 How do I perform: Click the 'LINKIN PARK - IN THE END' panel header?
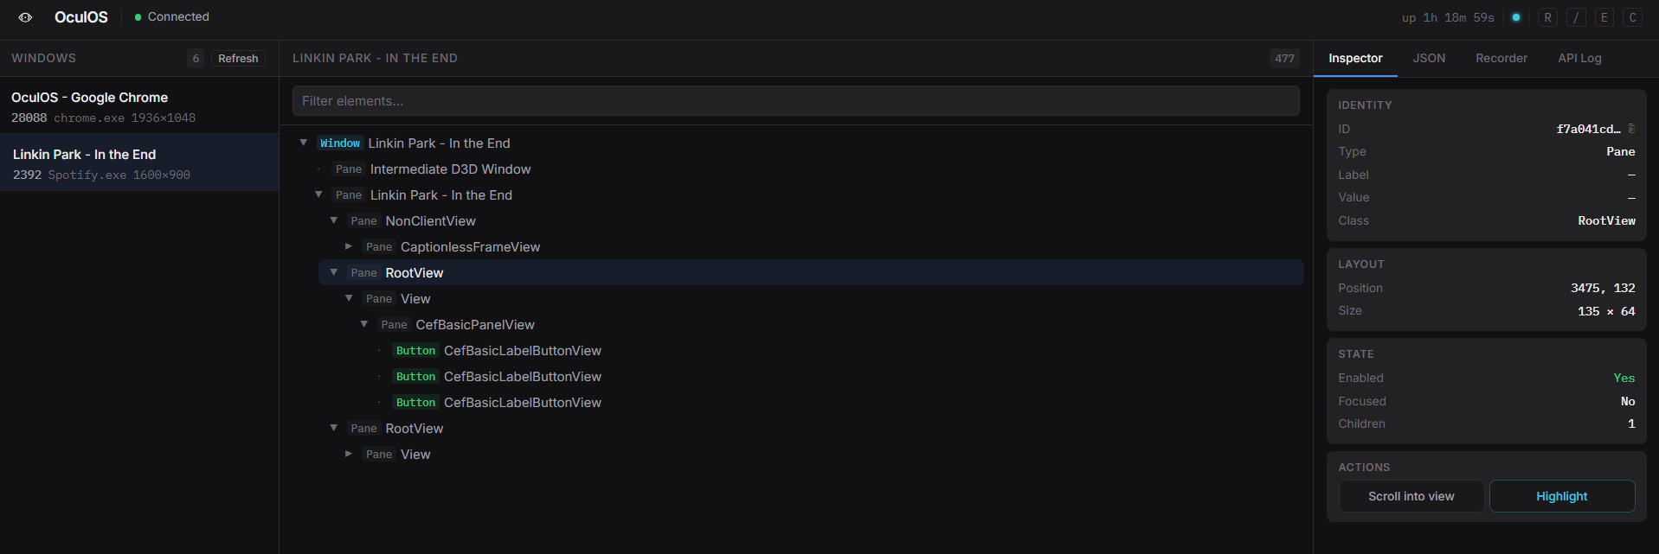pyautogui.click(x=375, y=58)
